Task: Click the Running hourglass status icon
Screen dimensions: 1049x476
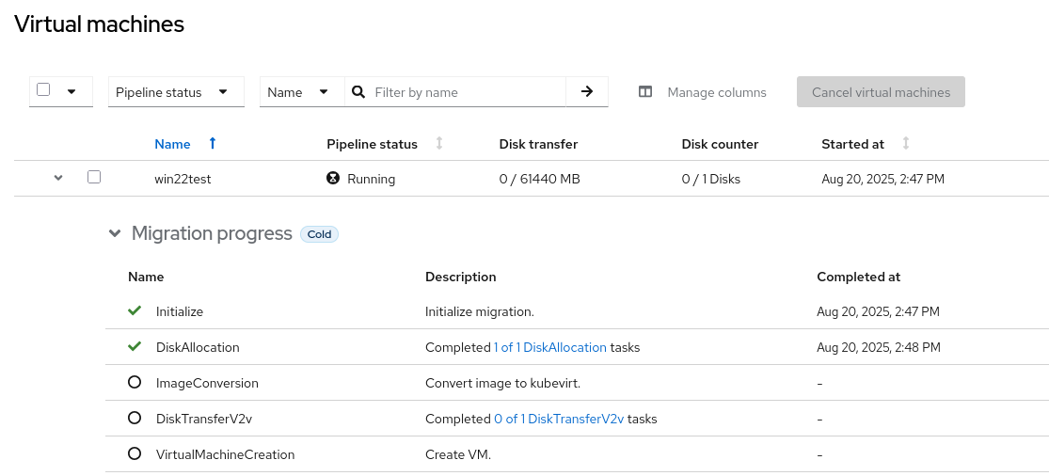Action: (x=333, y=178)
